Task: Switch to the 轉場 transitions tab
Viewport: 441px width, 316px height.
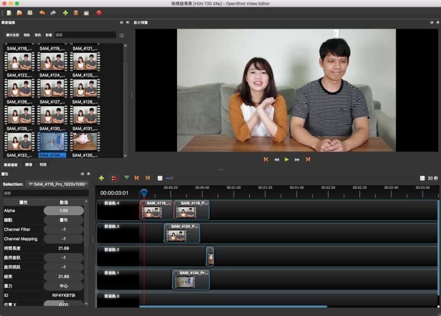Action: coord(29,165)
